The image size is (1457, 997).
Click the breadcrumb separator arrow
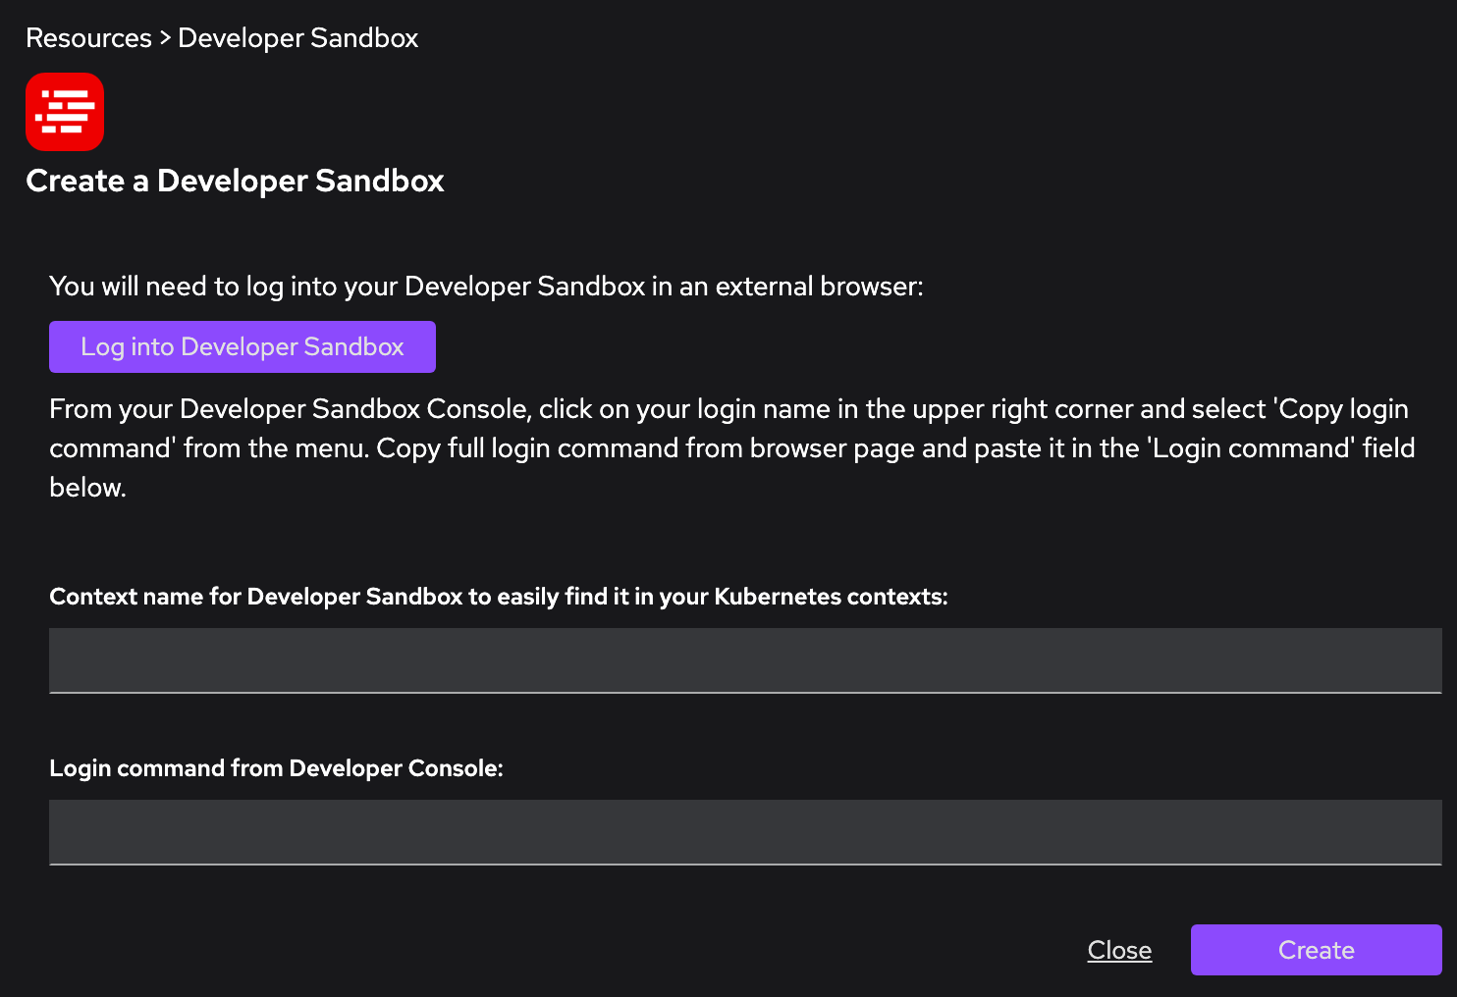click(165, 38)
